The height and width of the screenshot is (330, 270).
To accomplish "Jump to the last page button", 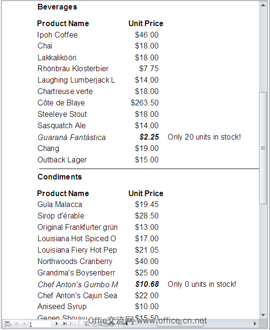I will pos(65,324).
